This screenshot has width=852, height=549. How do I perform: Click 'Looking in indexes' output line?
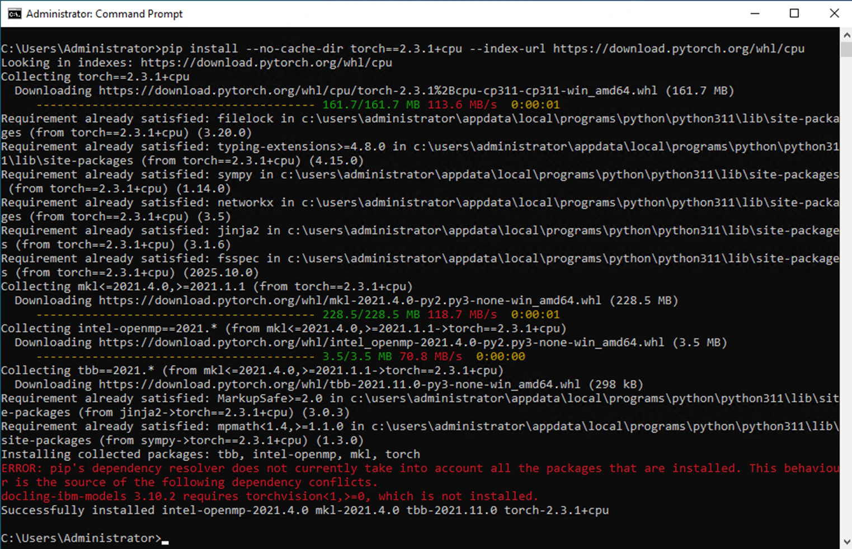click(196, 63)
